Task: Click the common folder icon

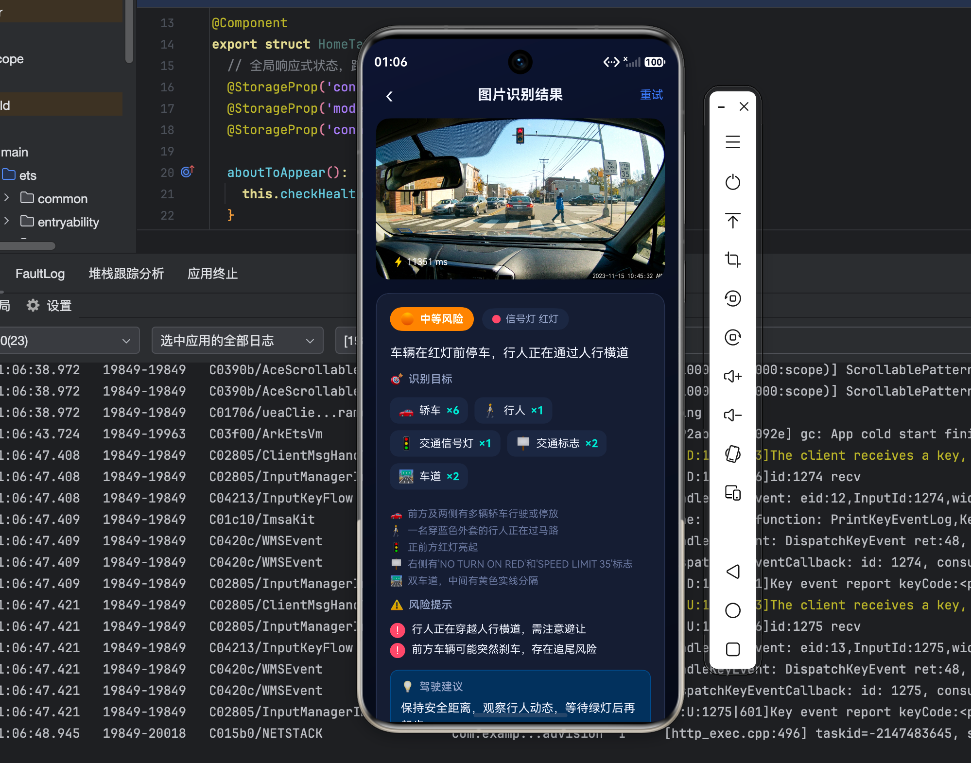Action: pyautogui.click(x=27, y=198)
